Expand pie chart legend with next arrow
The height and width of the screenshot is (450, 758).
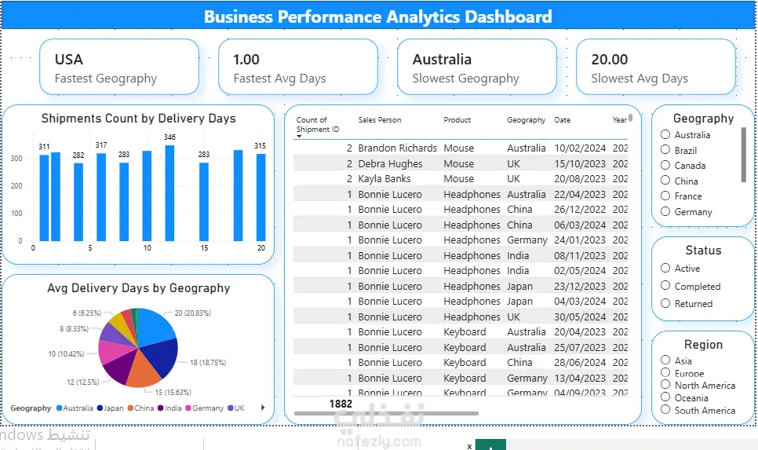pyautogui.click(x=263, y=408)
